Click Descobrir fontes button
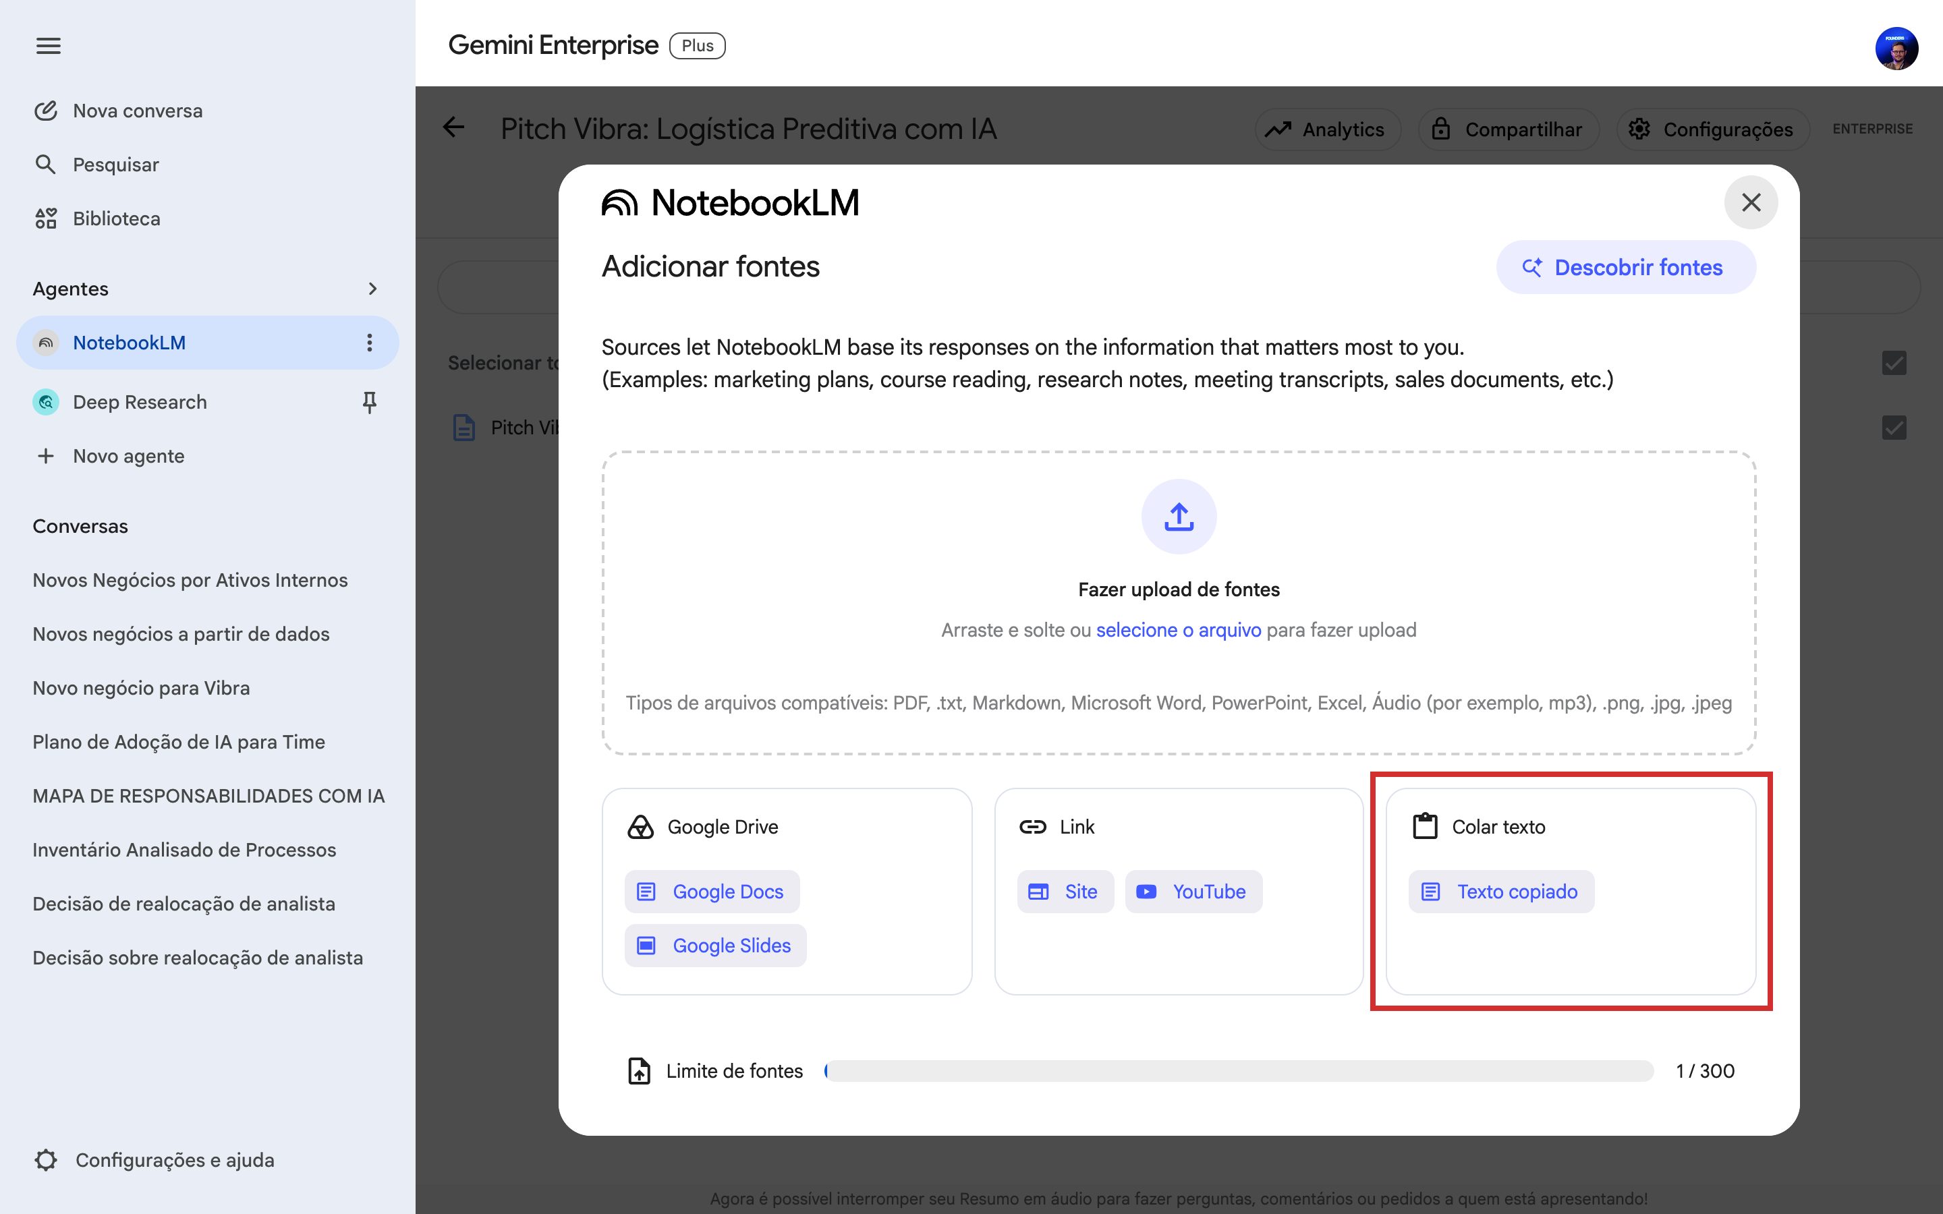 click(1626, 267)
